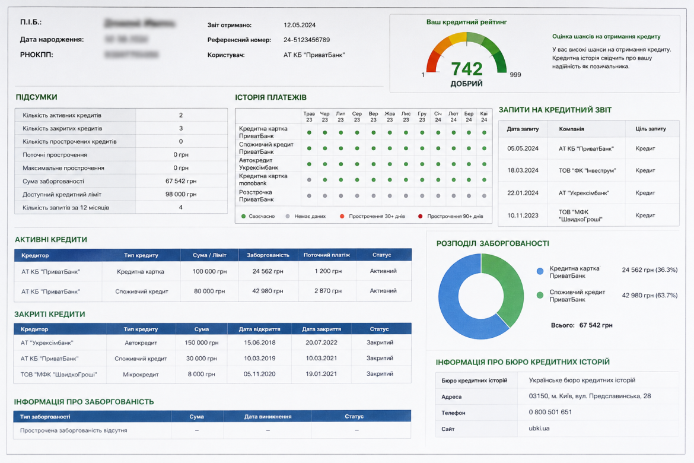Open the ubki.ua website link
Screen dimensions: 694x463
539,429
